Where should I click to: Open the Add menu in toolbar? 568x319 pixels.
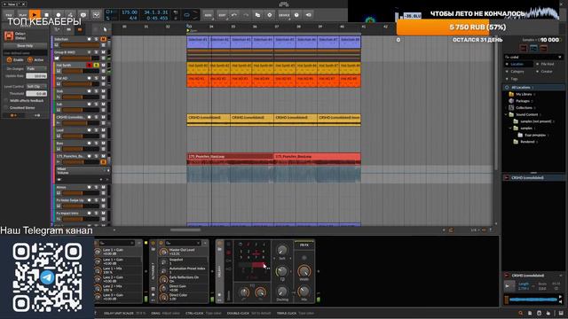tap(208, 15)
